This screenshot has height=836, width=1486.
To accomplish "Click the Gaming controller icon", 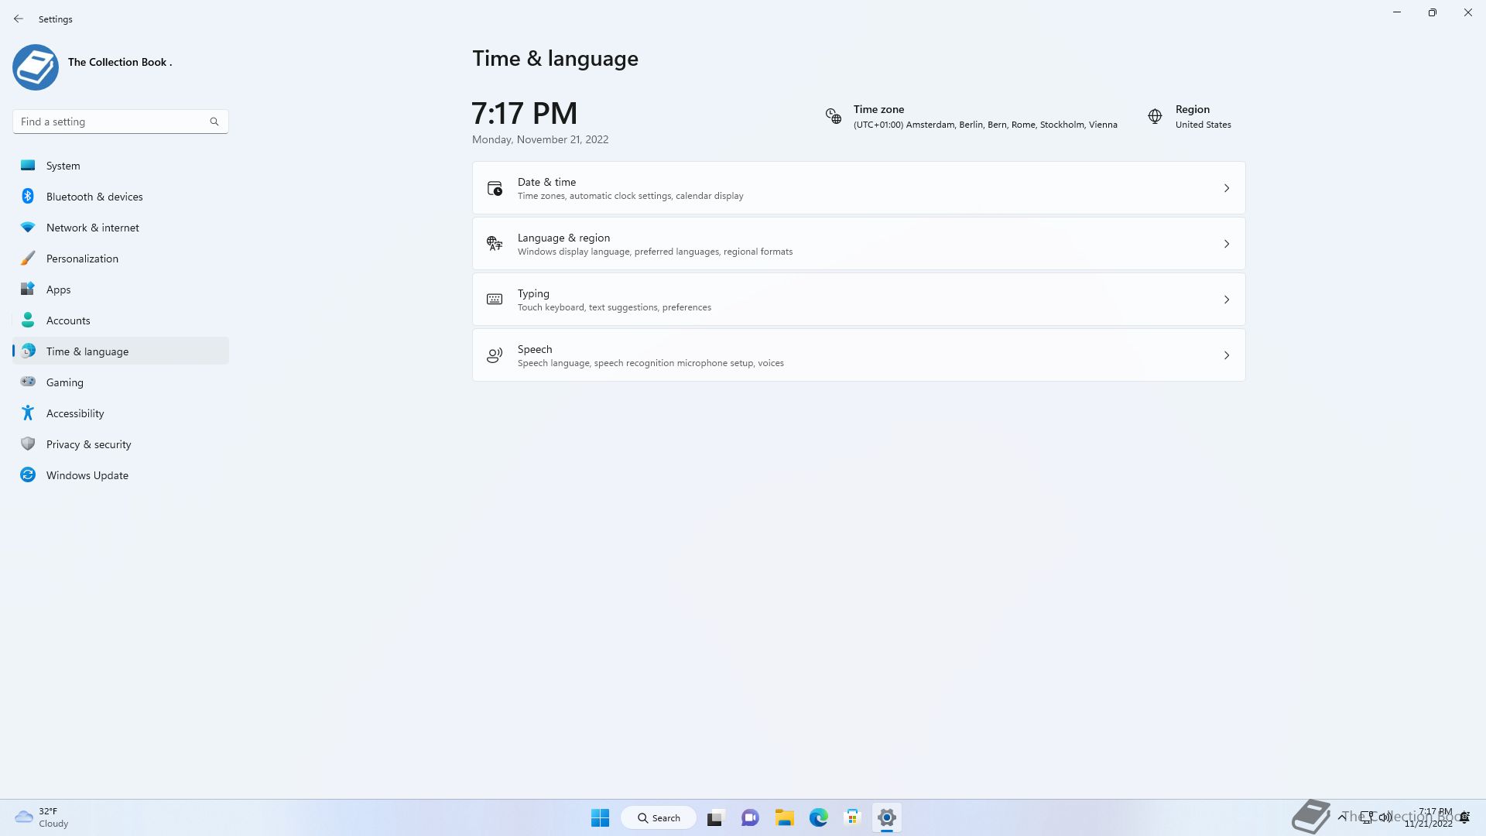I will 28,382.
